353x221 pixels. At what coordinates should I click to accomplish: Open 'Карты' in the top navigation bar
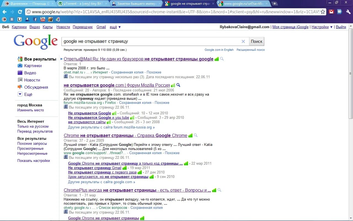[48, 27]
